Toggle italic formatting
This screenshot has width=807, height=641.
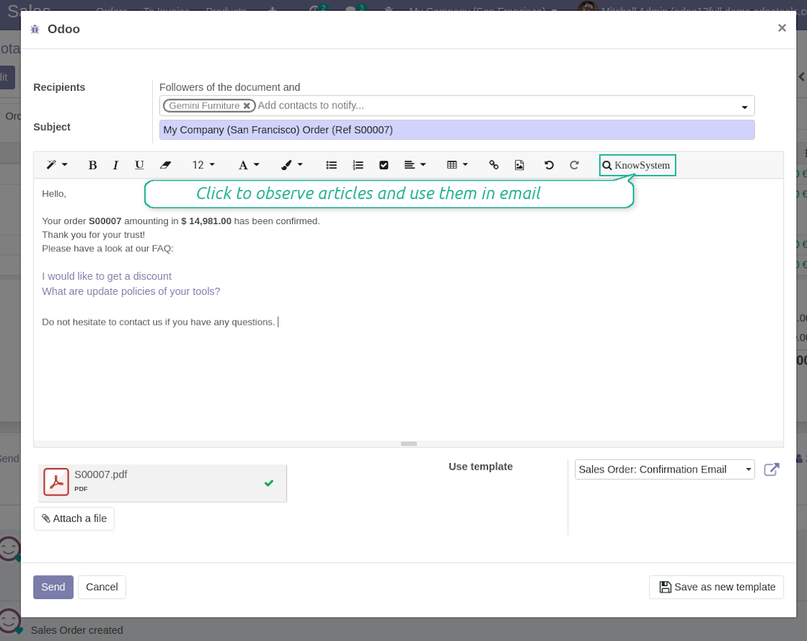[x=115, y=165]
